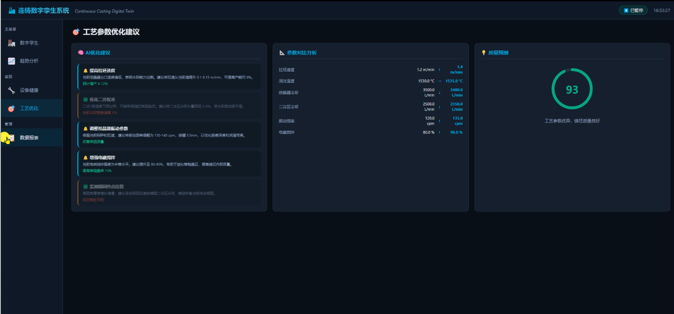This screenshot has height=314, width=674.
Task: Click the recommended value 2350.0 L/min
Action: point(456,107)
